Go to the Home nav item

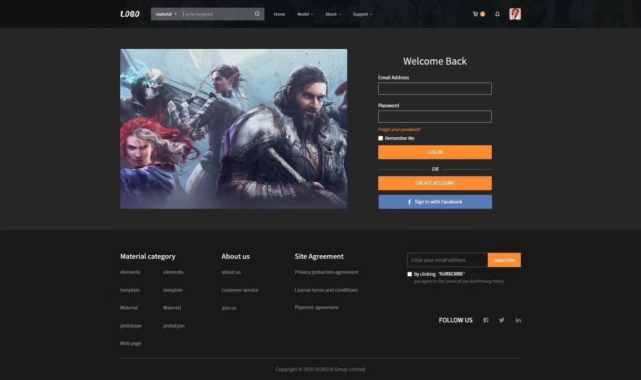[x=280, y=14]
